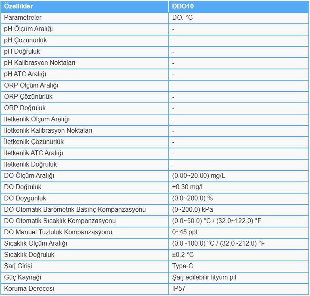
Task: Select the 'İletkenlik Doğruluk' label
Action: pyautogui.click(x=30, y=165)
